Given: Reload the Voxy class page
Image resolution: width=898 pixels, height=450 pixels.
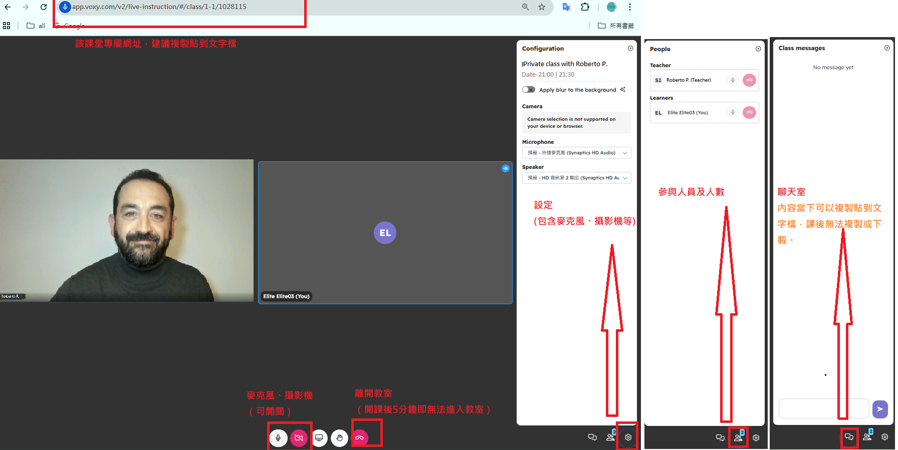Looking at the screenshot, I should click(44, 7).
